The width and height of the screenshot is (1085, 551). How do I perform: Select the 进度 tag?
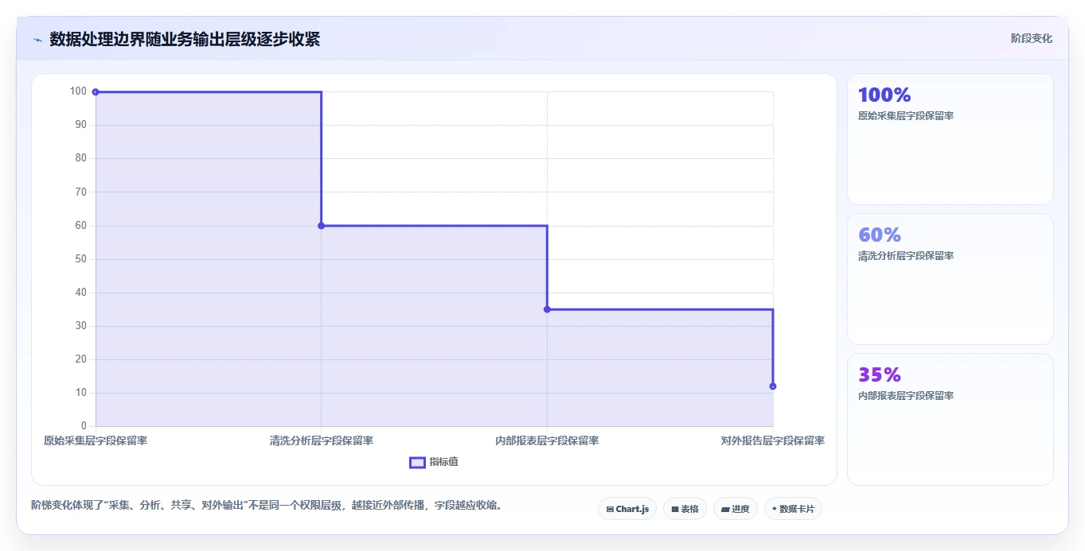coord(735,509)
